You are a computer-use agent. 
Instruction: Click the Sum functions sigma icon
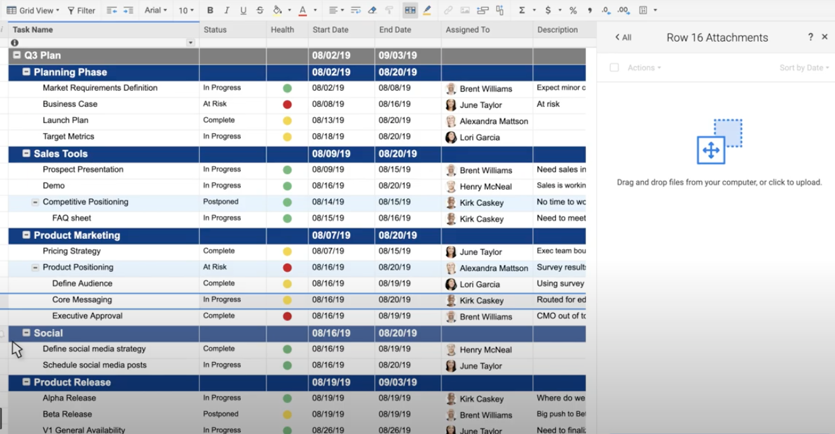522,11
